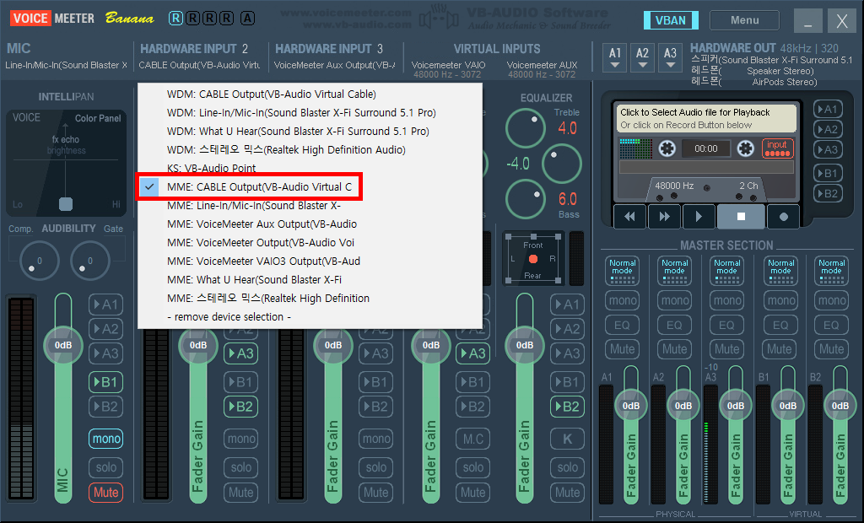Image resolution: width=864 pixels, height=523 pixels.
Task: Toggle VBAN network streaming
Action: [x=671, y=20]
